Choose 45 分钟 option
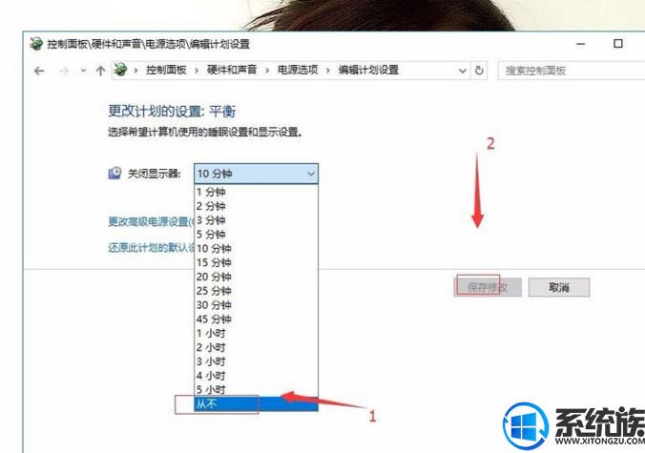The image size is (645, 453). pos(256,319)
